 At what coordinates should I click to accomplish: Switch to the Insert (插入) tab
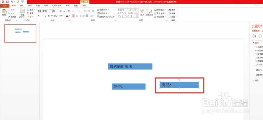[22, 6]
